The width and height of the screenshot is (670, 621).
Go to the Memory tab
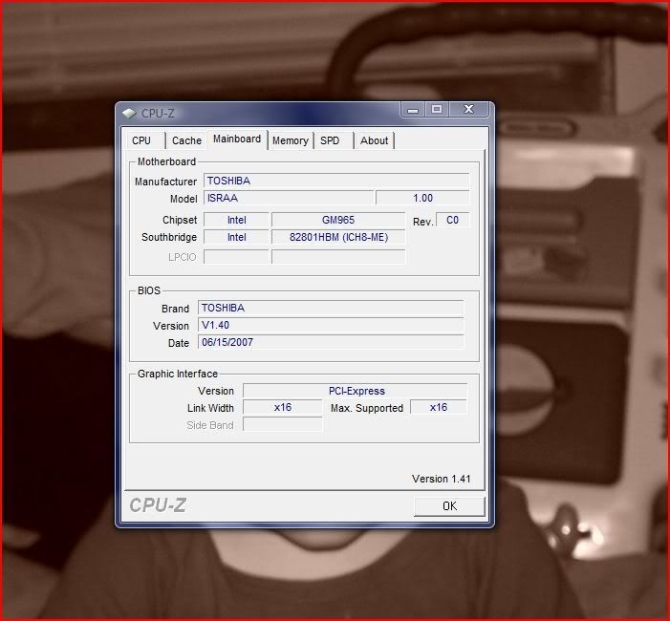pyautogui.click(x=291, y=140)
